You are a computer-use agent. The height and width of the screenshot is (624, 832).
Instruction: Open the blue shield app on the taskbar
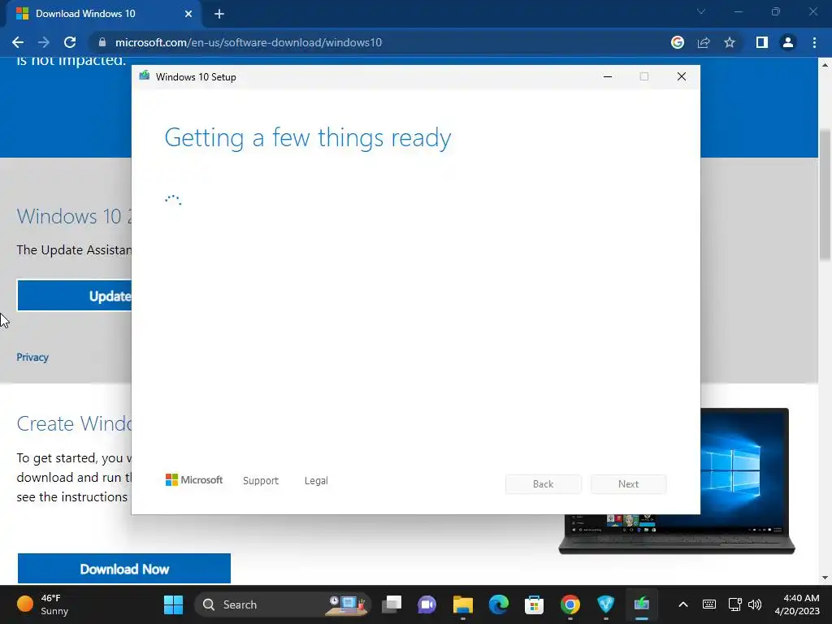click(x=606, y=604)
